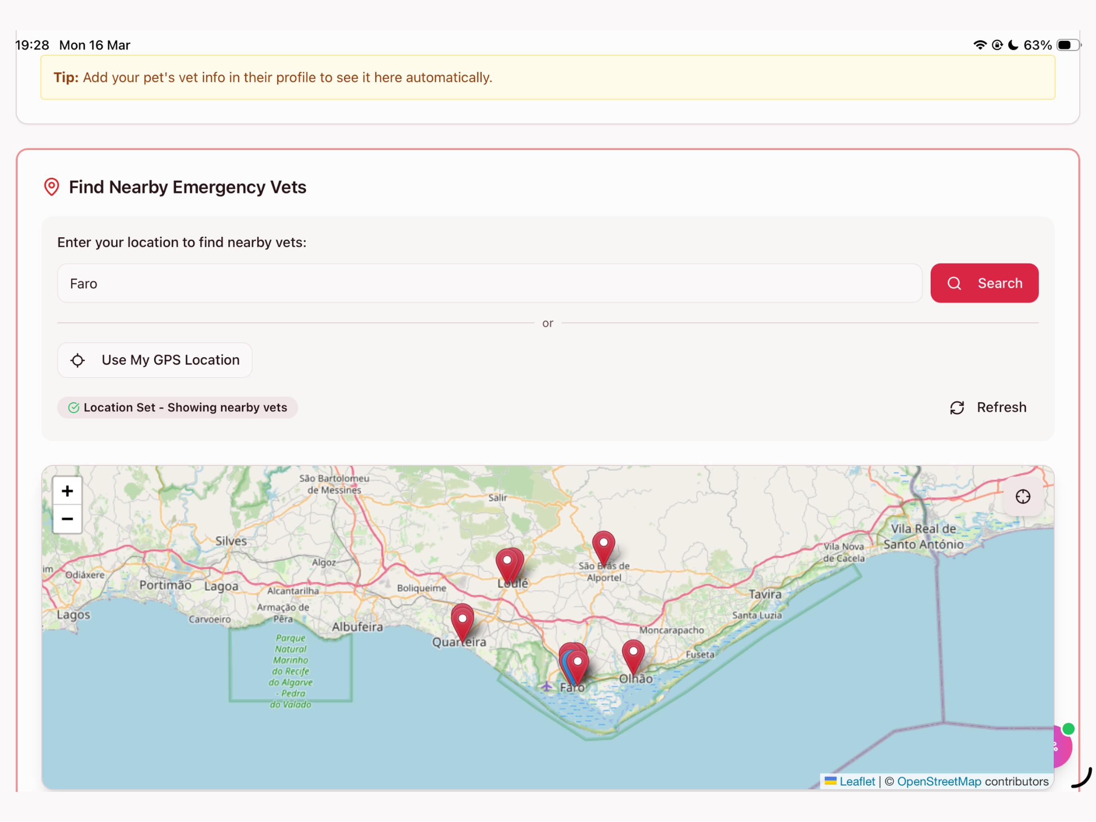The height and width of the screenshot is (822, 1096).
Task: Click the Santa Luzia map label
Action: pos(757,615)
